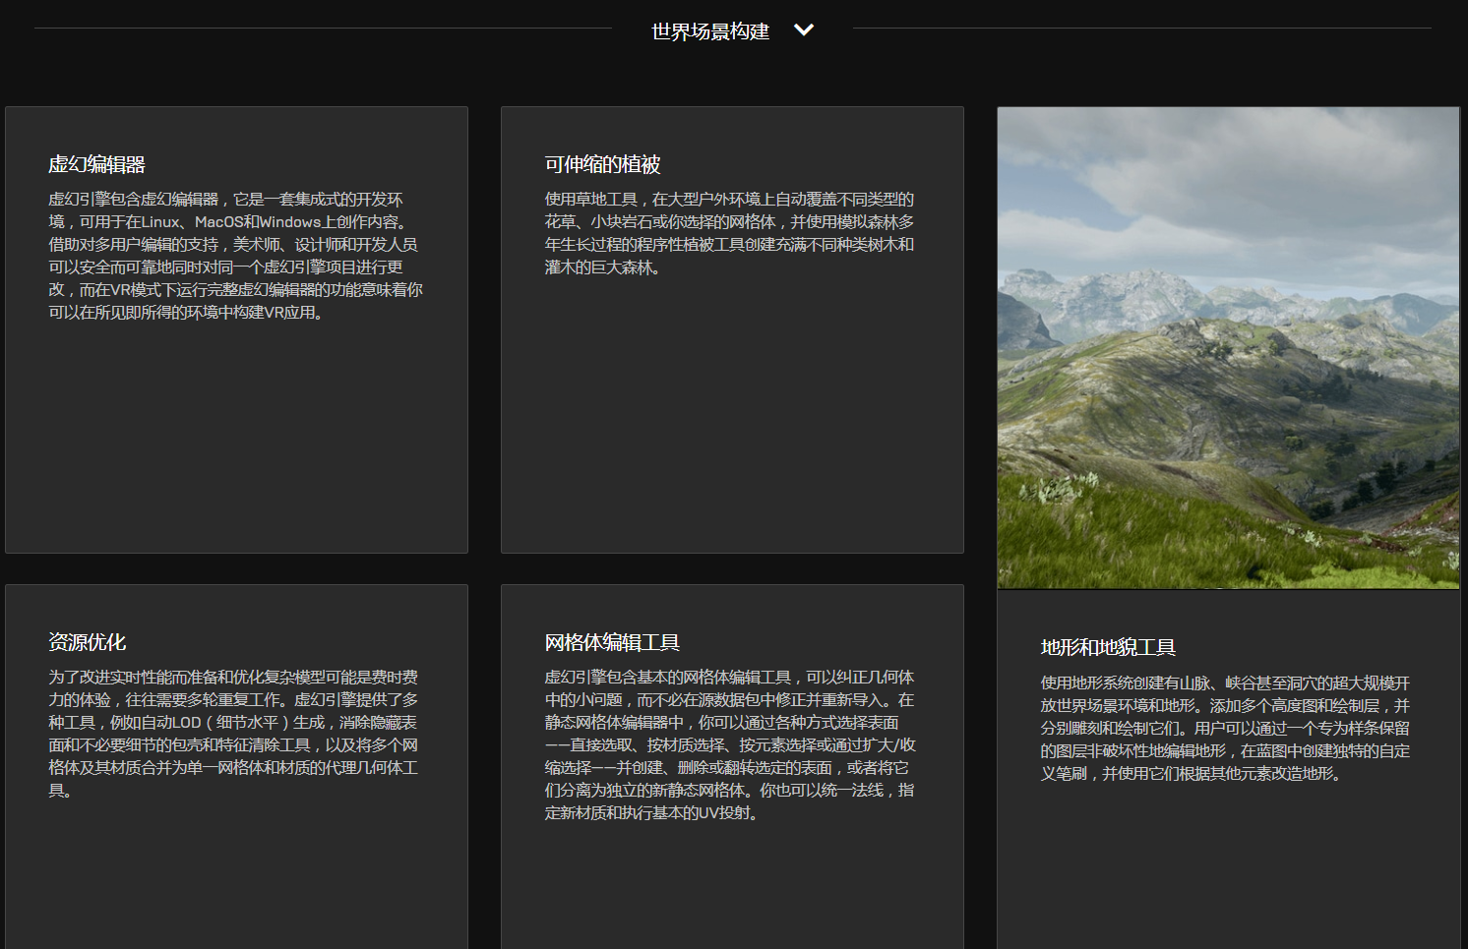Image resolution: width=1468 pixels, height=949 pixels.
Task: Click the 地形和地貌工具 description paragraph
Action: click(1226, 728)
